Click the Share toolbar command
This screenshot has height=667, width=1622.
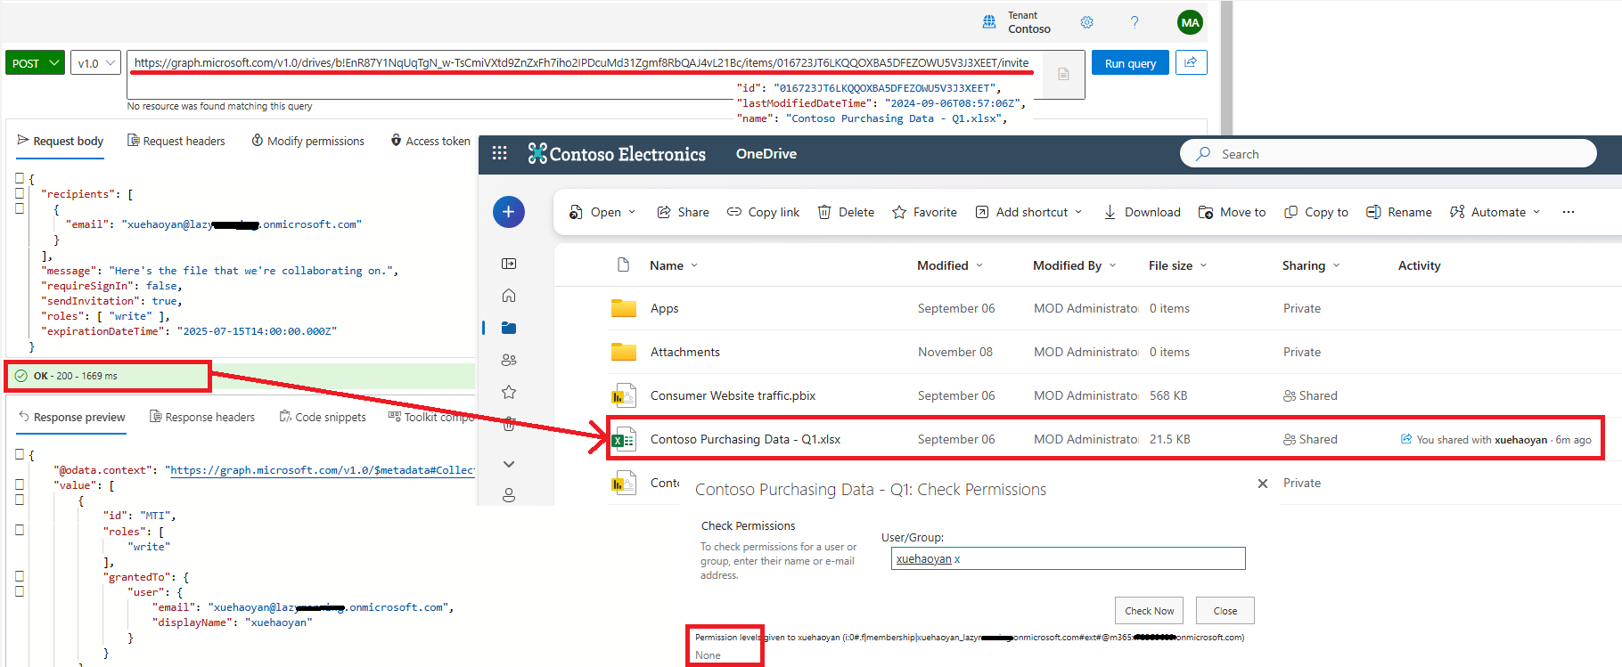(x=684, y=212)
